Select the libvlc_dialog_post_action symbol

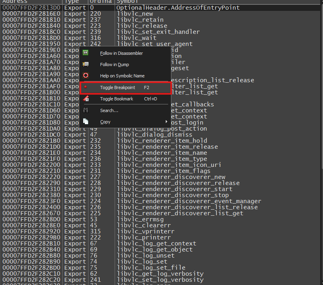tap(162, 129)
